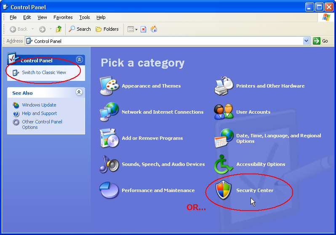Click the Security Center shield icon
336x235 pixels.
(224, 190)
